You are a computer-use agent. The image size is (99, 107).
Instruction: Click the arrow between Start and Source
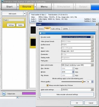(18, 7)
